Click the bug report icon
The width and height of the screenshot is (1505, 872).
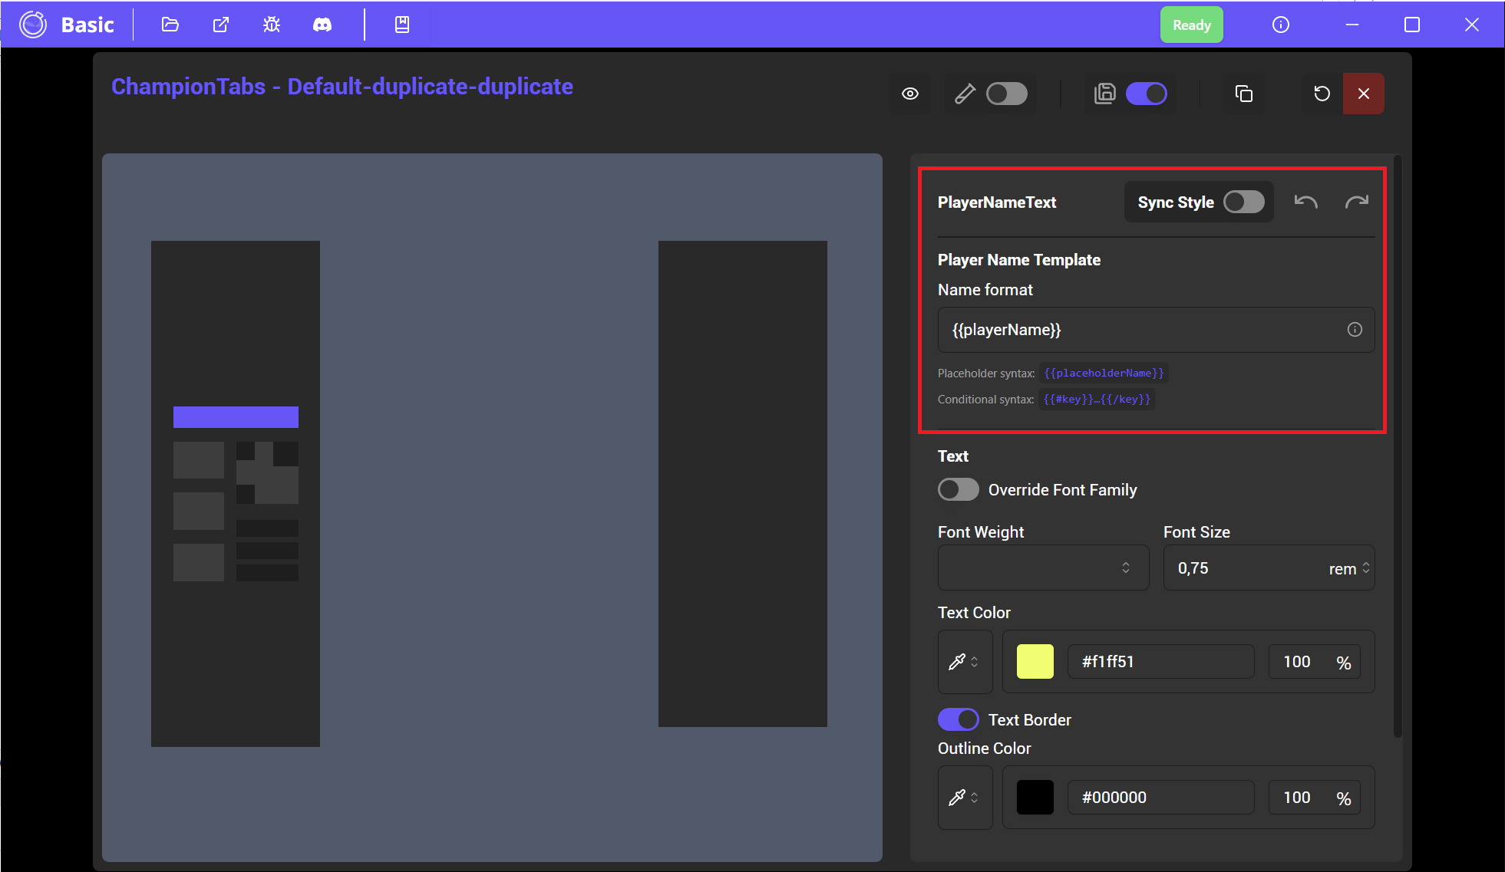[x=272, y=25]
